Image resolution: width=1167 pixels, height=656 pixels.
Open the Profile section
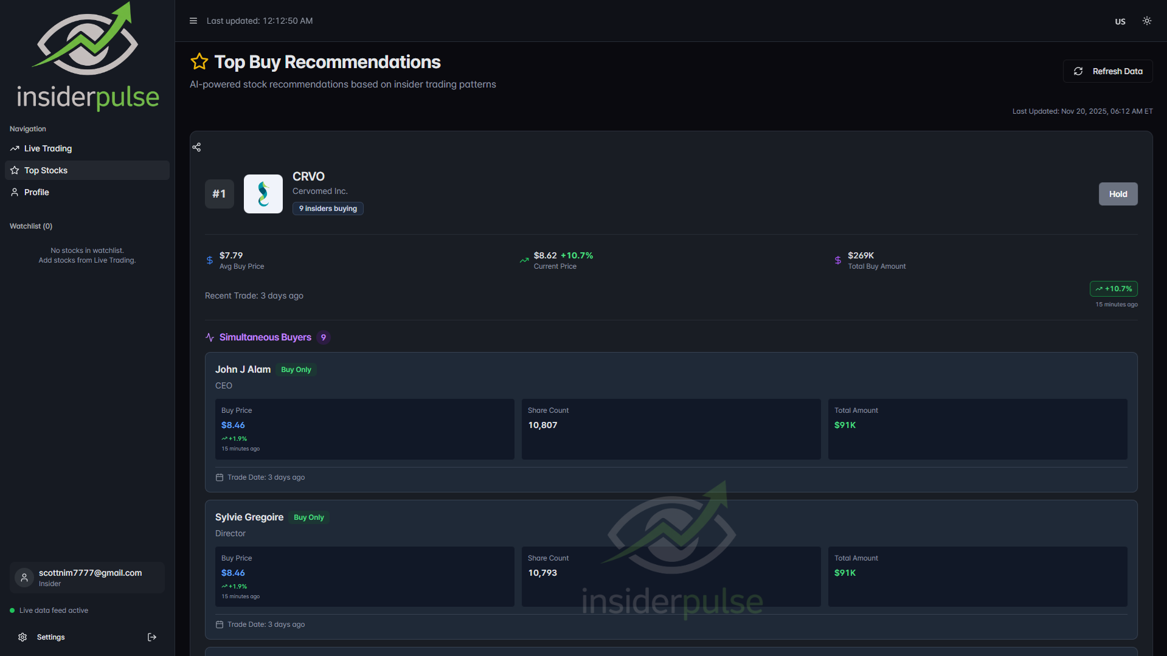[x=36, y=192]
